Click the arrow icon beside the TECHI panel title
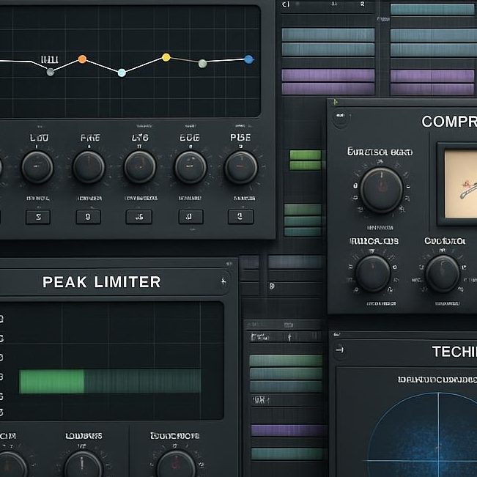Viewport: 477px width, 477px height. (339, 352)
